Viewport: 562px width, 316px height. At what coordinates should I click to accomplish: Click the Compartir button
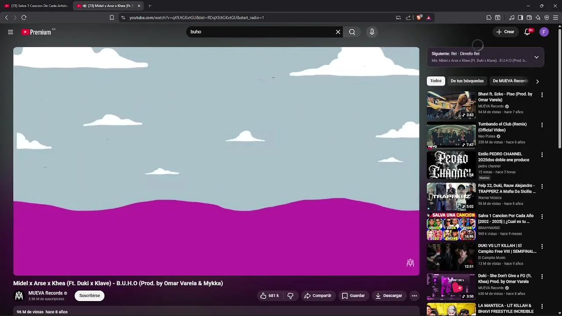coord(318,296)
